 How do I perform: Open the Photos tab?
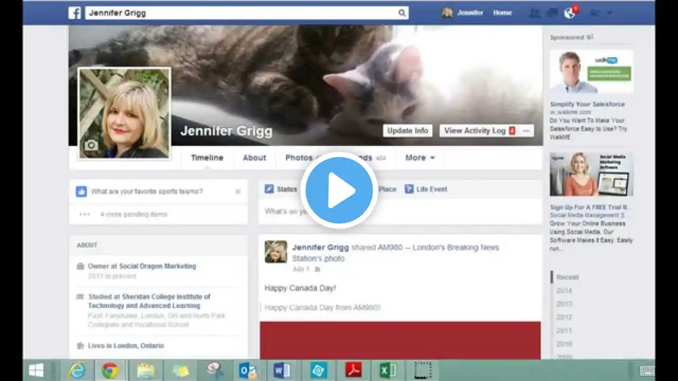click(299, 158)
